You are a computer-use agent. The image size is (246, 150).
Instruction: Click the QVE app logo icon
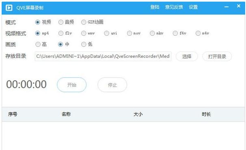[9, 8]
